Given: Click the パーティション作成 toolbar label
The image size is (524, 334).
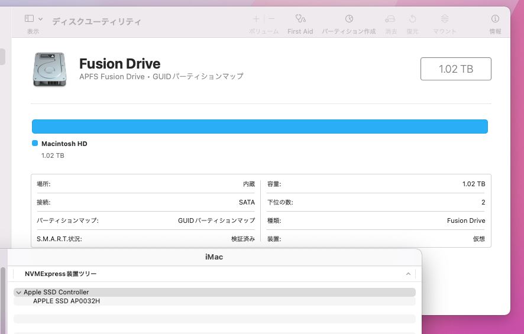Looking at the screenshot, I should (x=348, y=31).
